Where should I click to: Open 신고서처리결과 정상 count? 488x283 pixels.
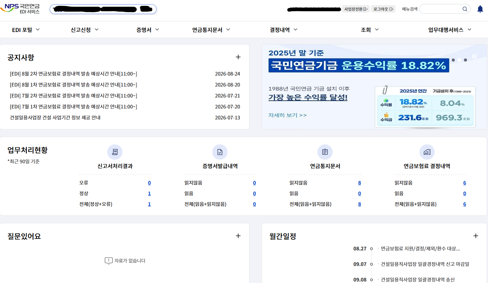point(149,193)
